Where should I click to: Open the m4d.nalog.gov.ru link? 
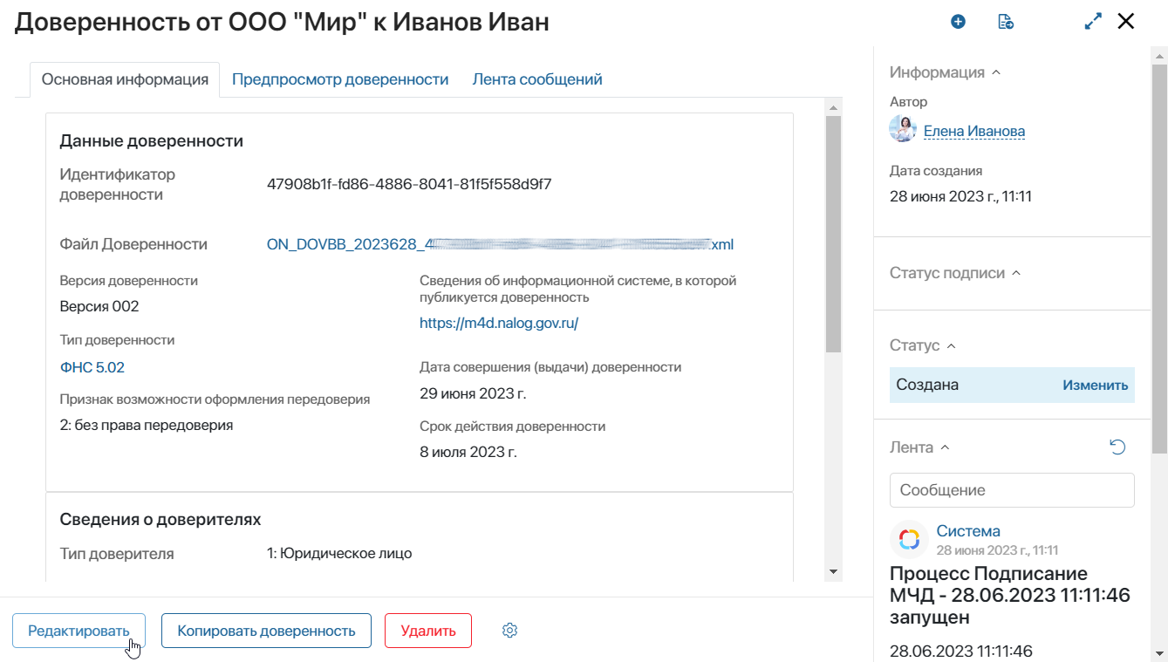499,323
